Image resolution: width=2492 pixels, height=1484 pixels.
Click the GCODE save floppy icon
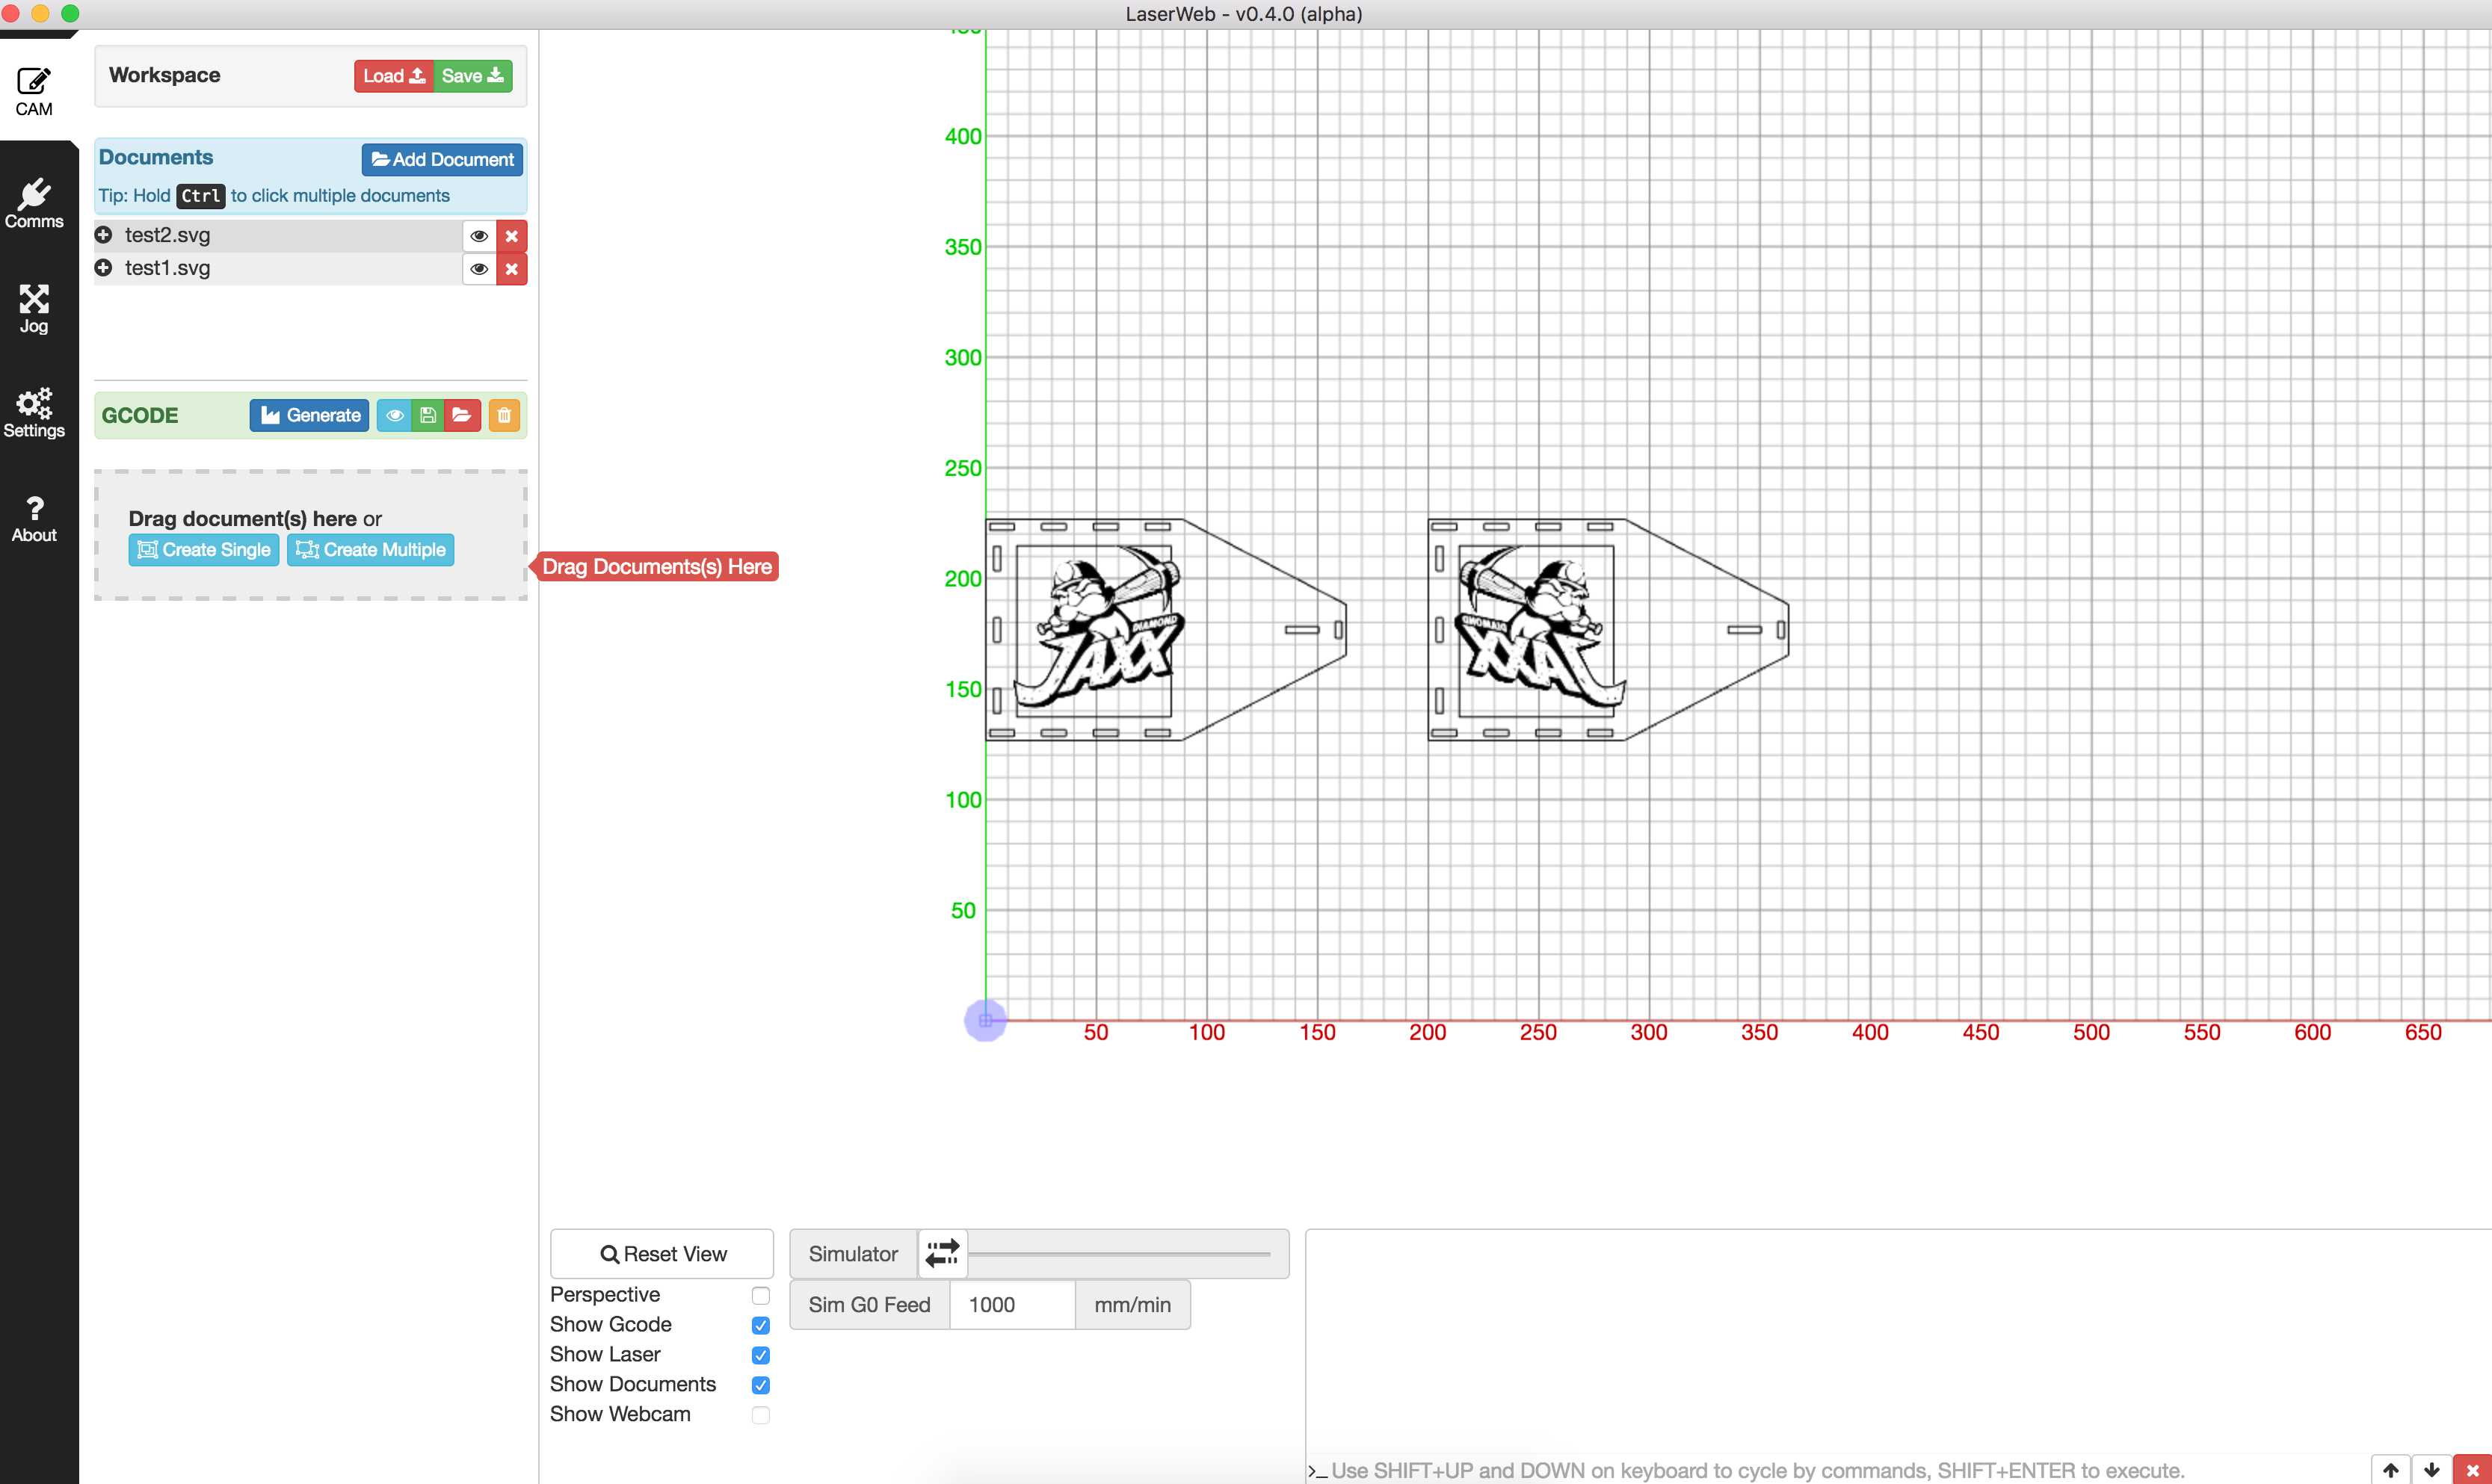[428, 415]
